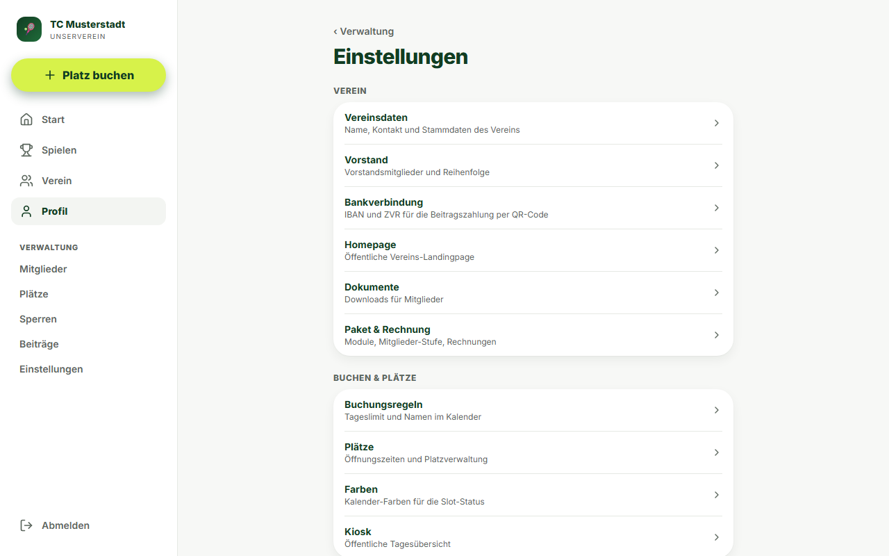The width and height of the screenshot is (889, 556).
Task: Open Vorstand via its chevron arrow
Action: tap(717, 165)
